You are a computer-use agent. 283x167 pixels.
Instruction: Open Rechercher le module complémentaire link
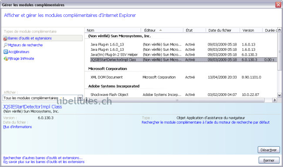pos(206,122)
